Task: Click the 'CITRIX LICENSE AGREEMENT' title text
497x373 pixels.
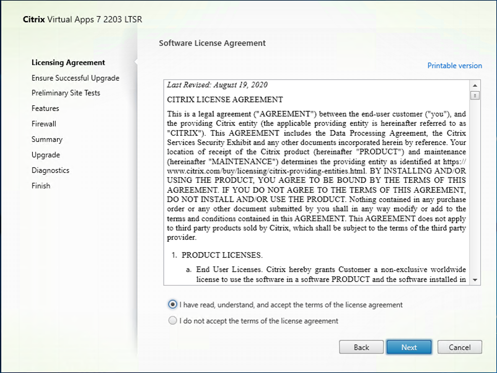Action: [x=225, y=100]
